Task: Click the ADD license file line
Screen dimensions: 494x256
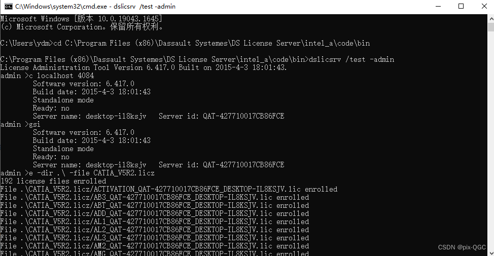Action: coord(155,213)
